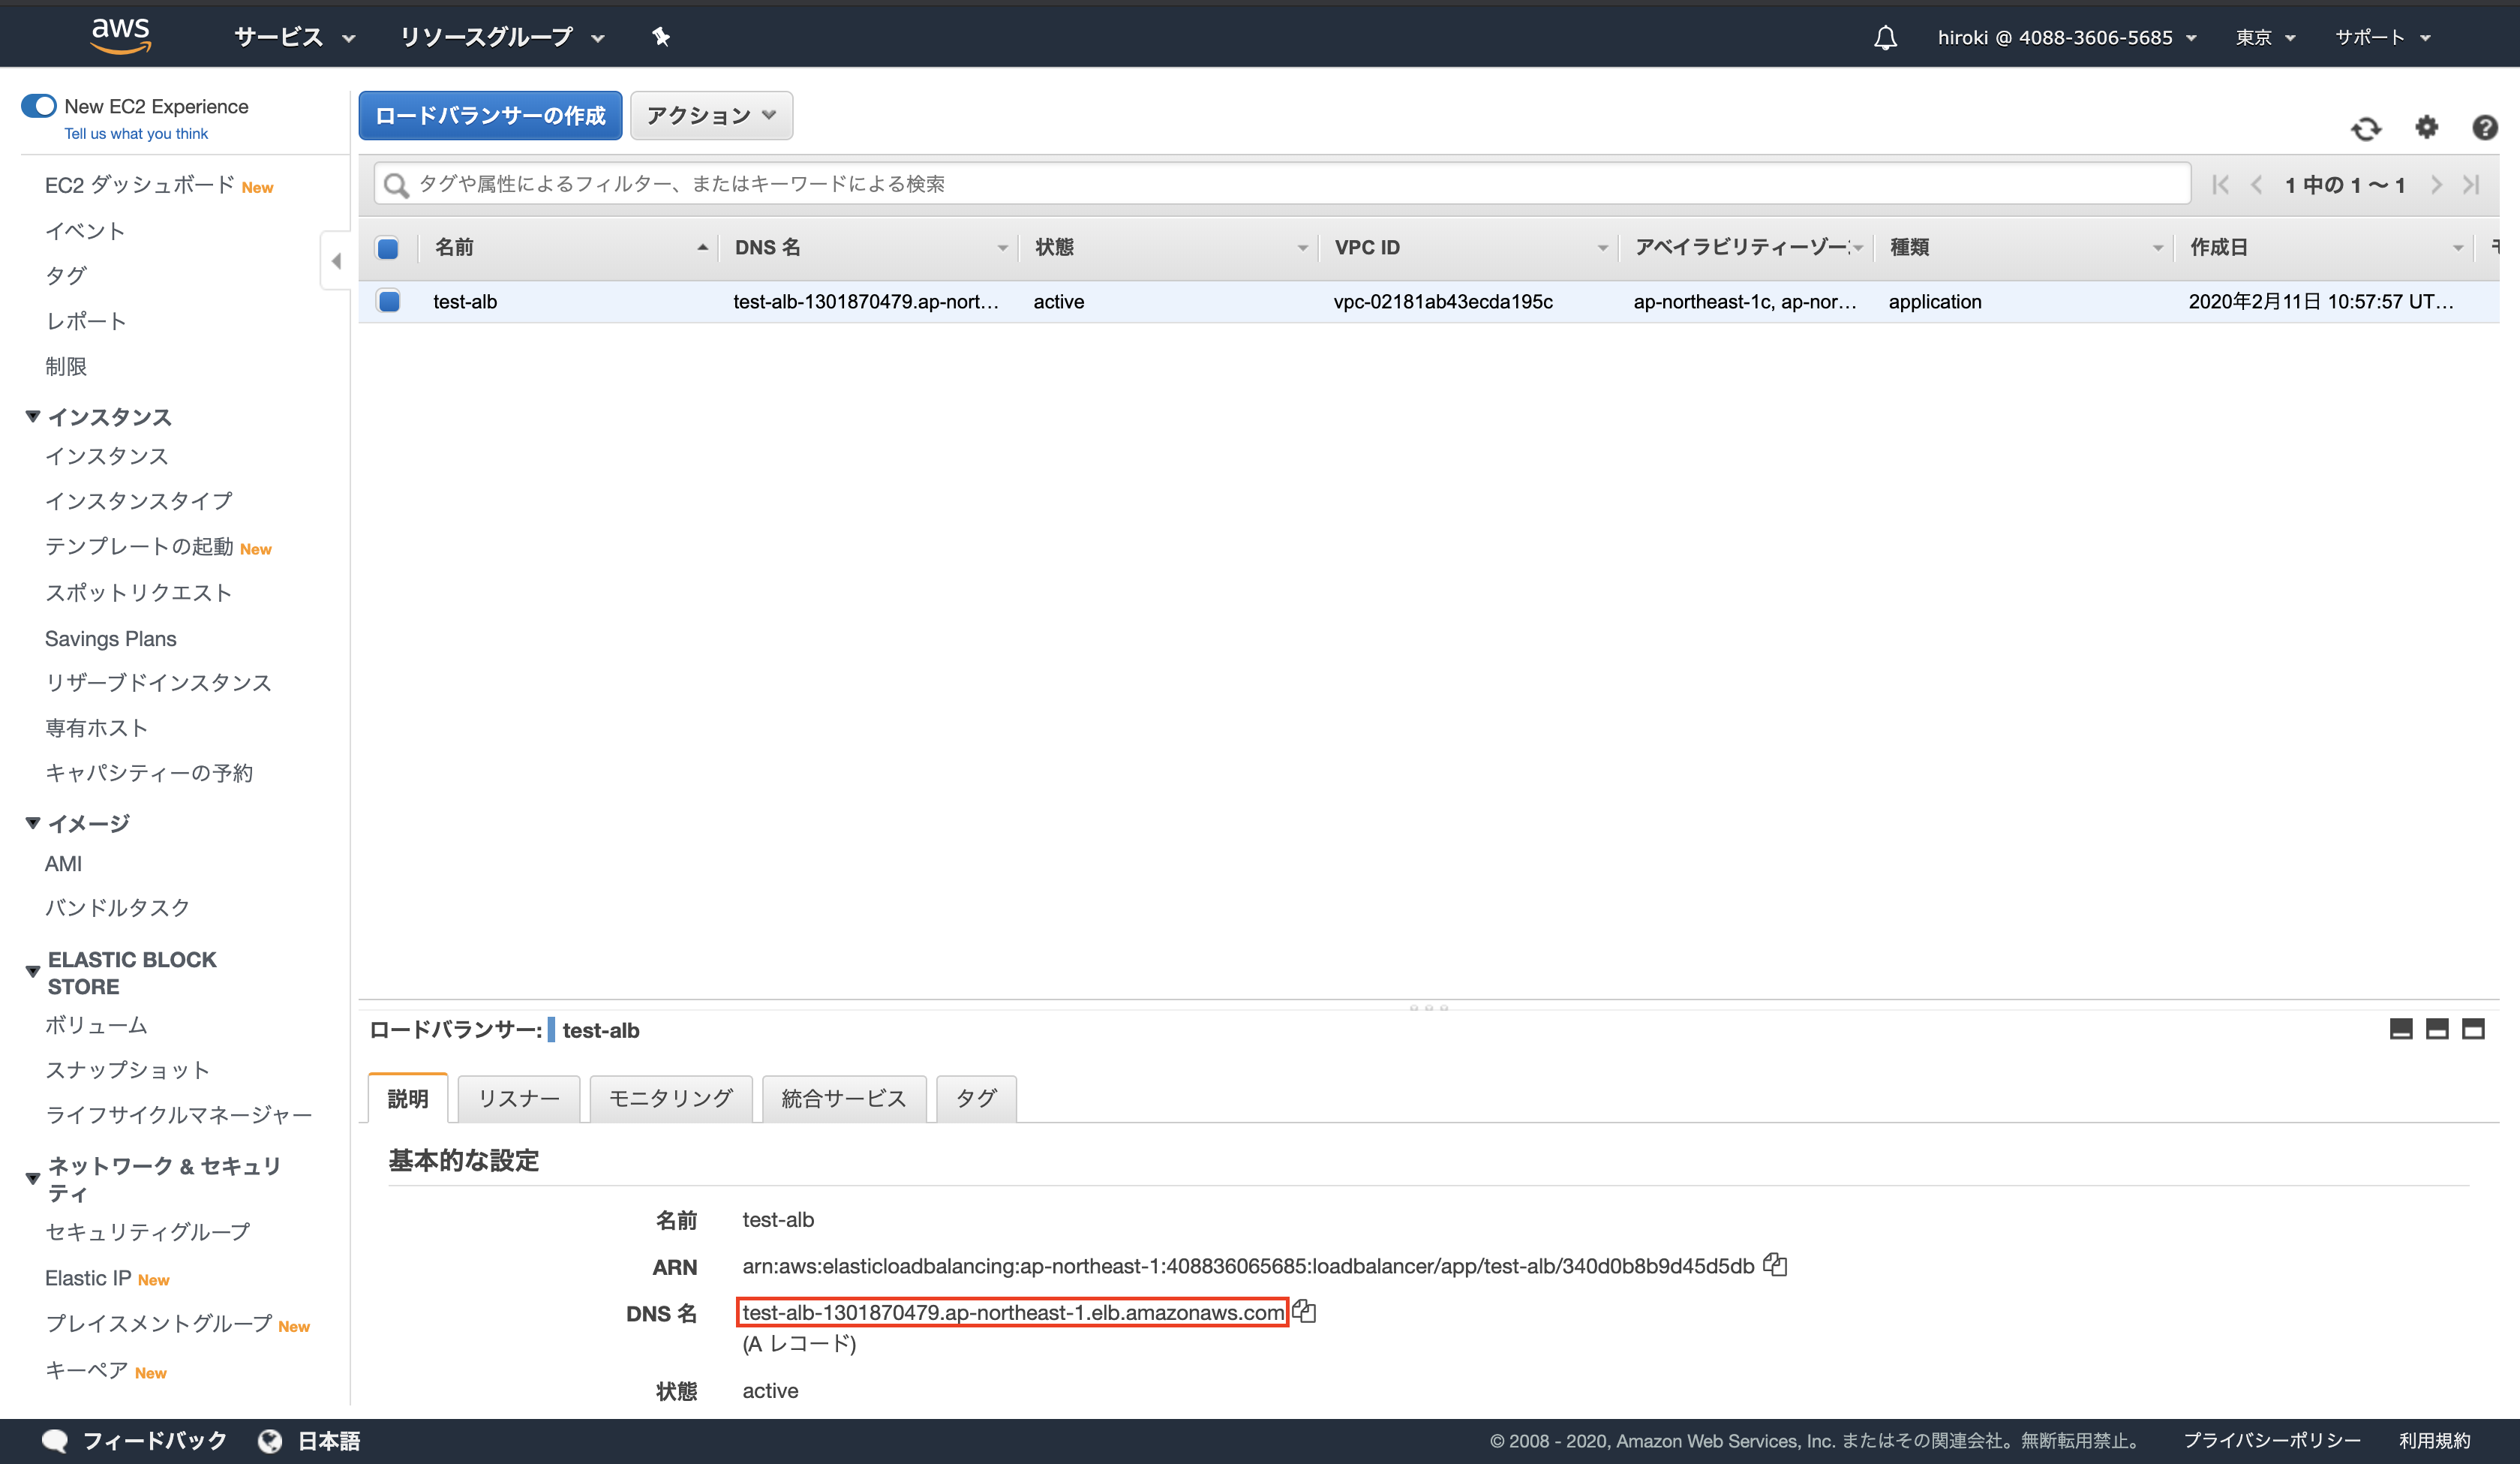Open the table preferences gear icon
This screenshot has height=1464, width=2520.
[2427, 128]
